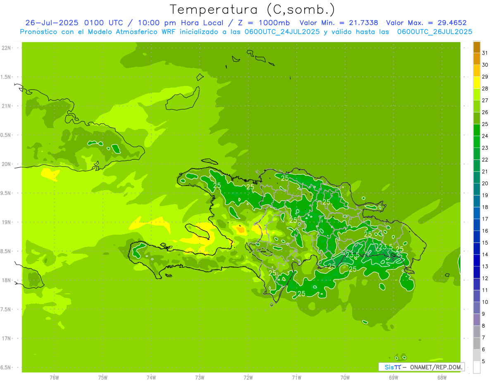Viewport: 496px width, 383px height.
Task: Click the "18N" latitude axis label
Action: click(x=7, y=280)
